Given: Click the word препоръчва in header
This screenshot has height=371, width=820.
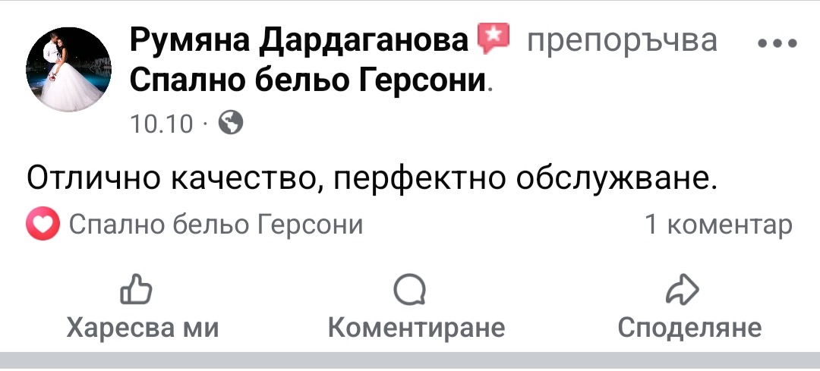Looking at the screenshot, I should click(x=621, y=41).
